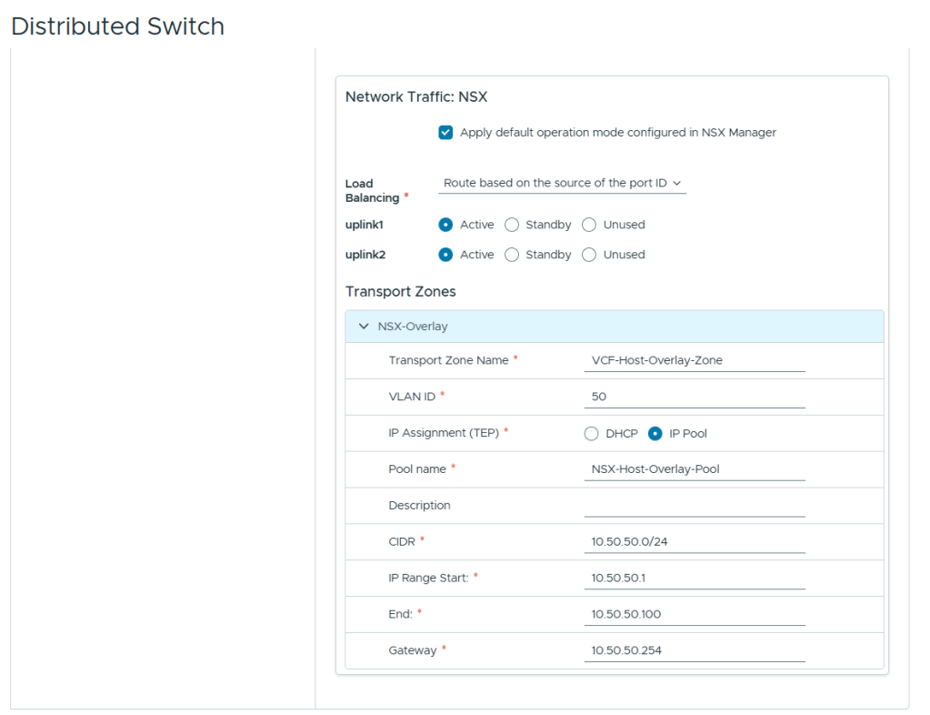Set uplink2 to Unused

click(589, 255)
